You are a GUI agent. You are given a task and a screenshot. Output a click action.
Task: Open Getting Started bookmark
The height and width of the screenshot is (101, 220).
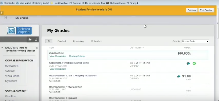click(x=41, y=3)
